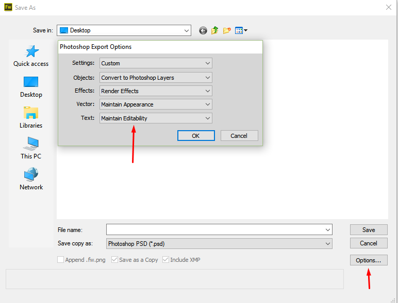Open the View menu icon
Screen dimensions: 398x303
241,31
